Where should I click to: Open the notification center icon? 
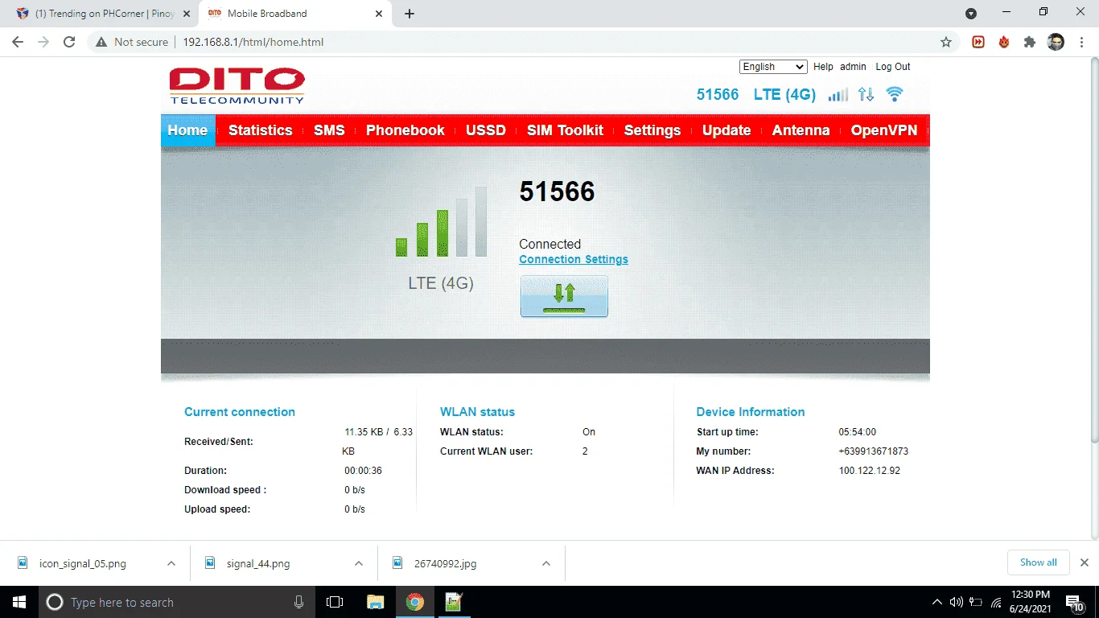click(x=1075, y=602)
